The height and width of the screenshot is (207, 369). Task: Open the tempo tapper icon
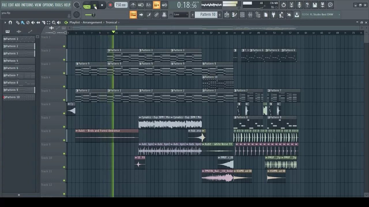point(281,15)
